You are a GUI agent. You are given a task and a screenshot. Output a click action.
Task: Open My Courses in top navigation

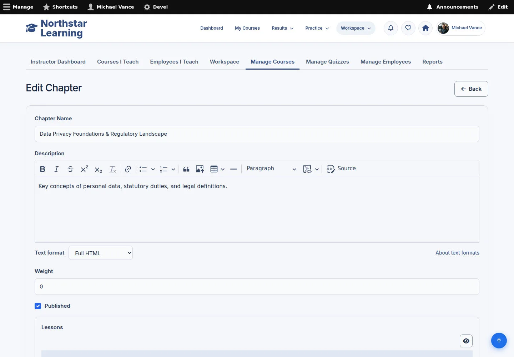tap(247, 28)
